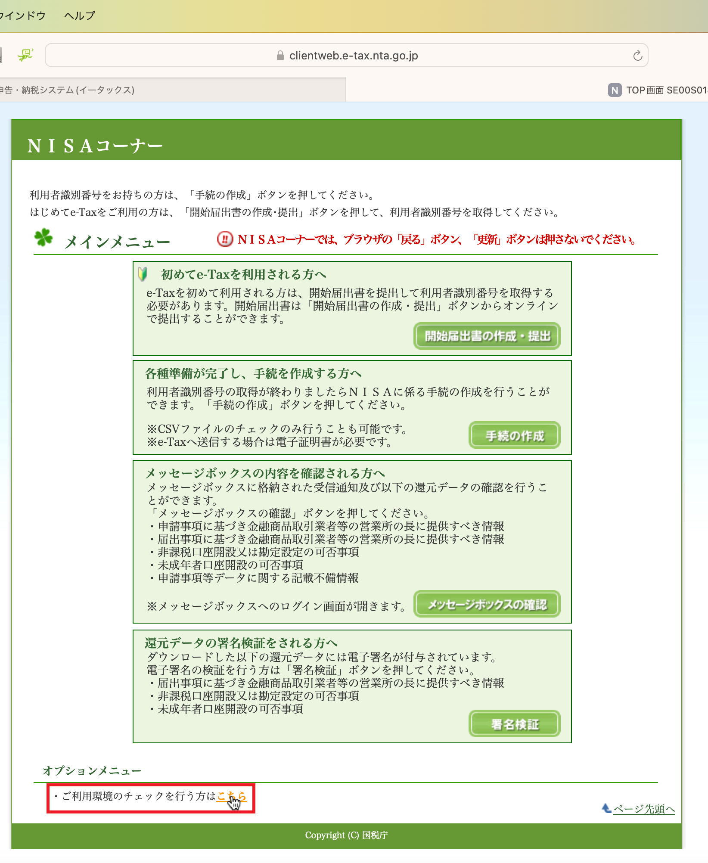This screenshot has height=863, width=708.
Task: Open the こちら environment check link
Action: click(232, 796)
